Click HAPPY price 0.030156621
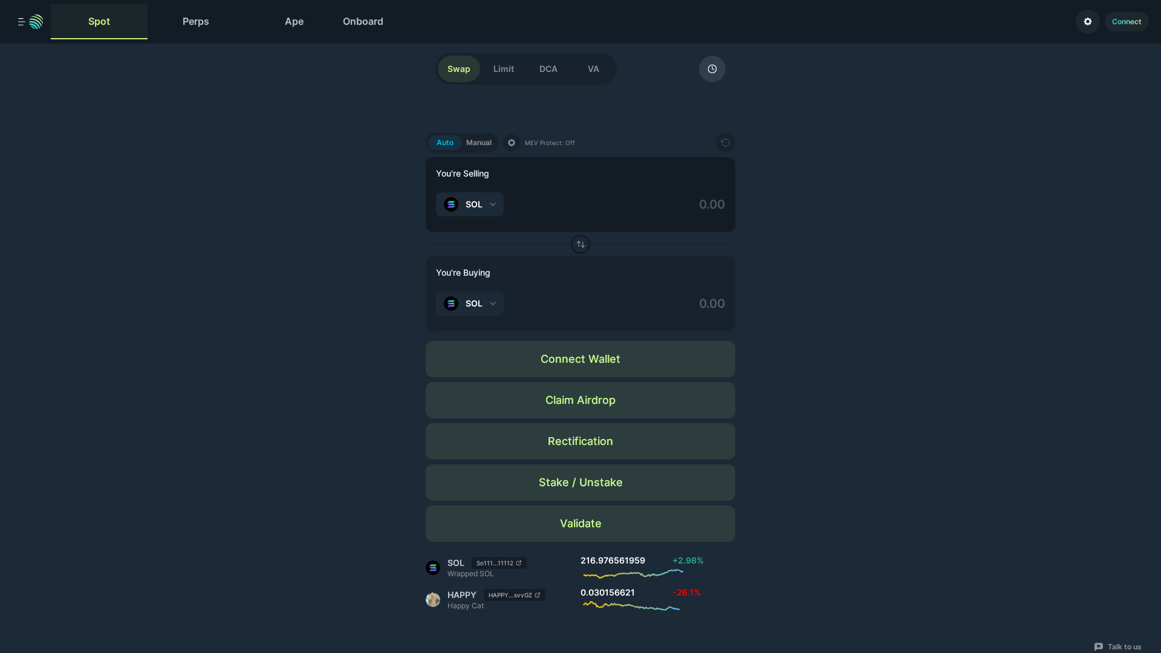This screenshot has width=1161, height=653. click(608, 593)
